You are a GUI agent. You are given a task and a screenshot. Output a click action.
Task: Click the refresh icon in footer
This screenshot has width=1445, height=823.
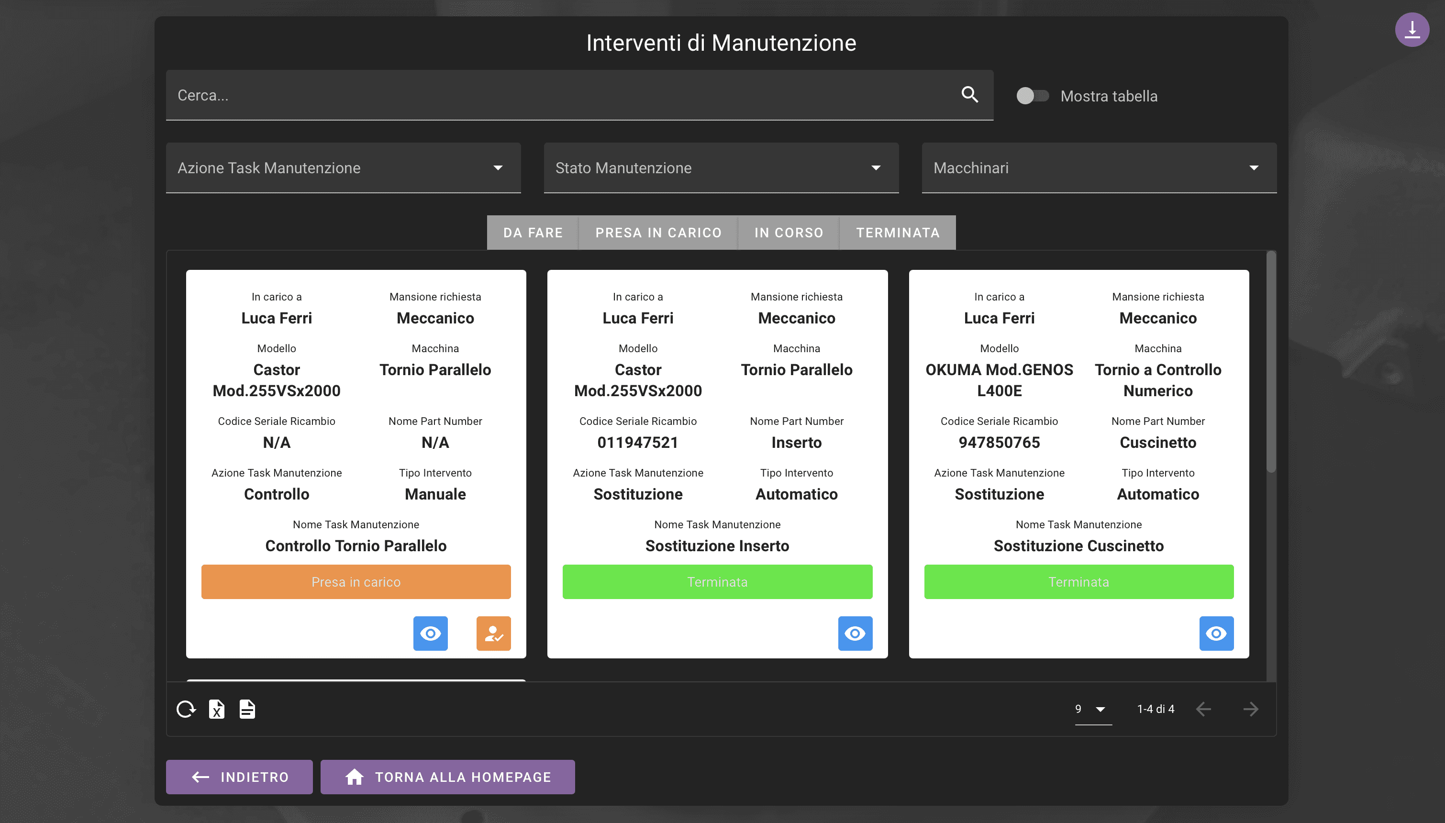pyautogui.click(x=186, y=709)
